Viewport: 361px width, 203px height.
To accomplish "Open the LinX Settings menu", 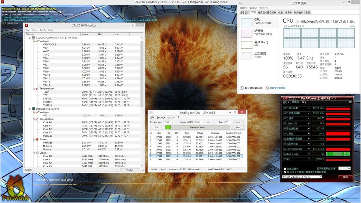I will pyautogui.click(x=161, y=117).
